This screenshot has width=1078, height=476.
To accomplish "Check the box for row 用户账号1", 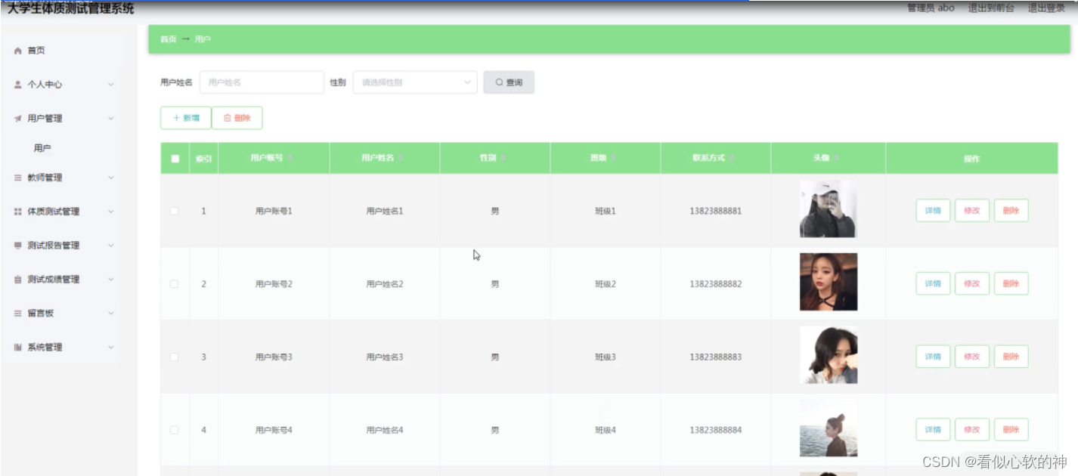I will 175,211.
